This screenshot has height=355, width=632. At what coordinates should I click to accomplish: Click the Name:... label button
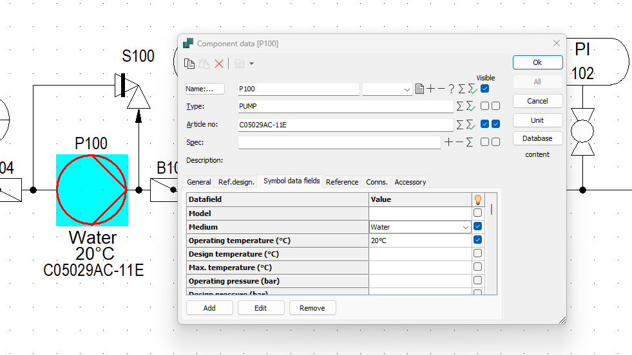204,89
